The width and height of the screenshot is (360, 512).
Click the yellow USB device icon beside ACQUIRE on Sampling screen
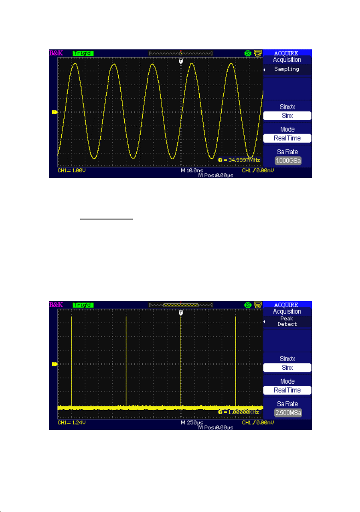pos(258,53)
